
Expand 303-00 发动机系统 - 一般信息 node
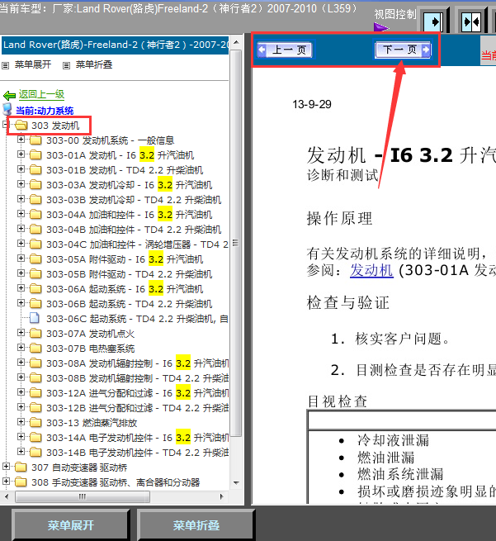click(x=21, y=140)
